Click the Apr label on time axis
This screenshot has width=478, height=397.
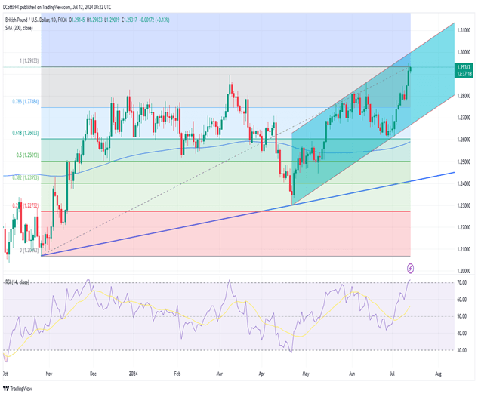pos(262,374)
